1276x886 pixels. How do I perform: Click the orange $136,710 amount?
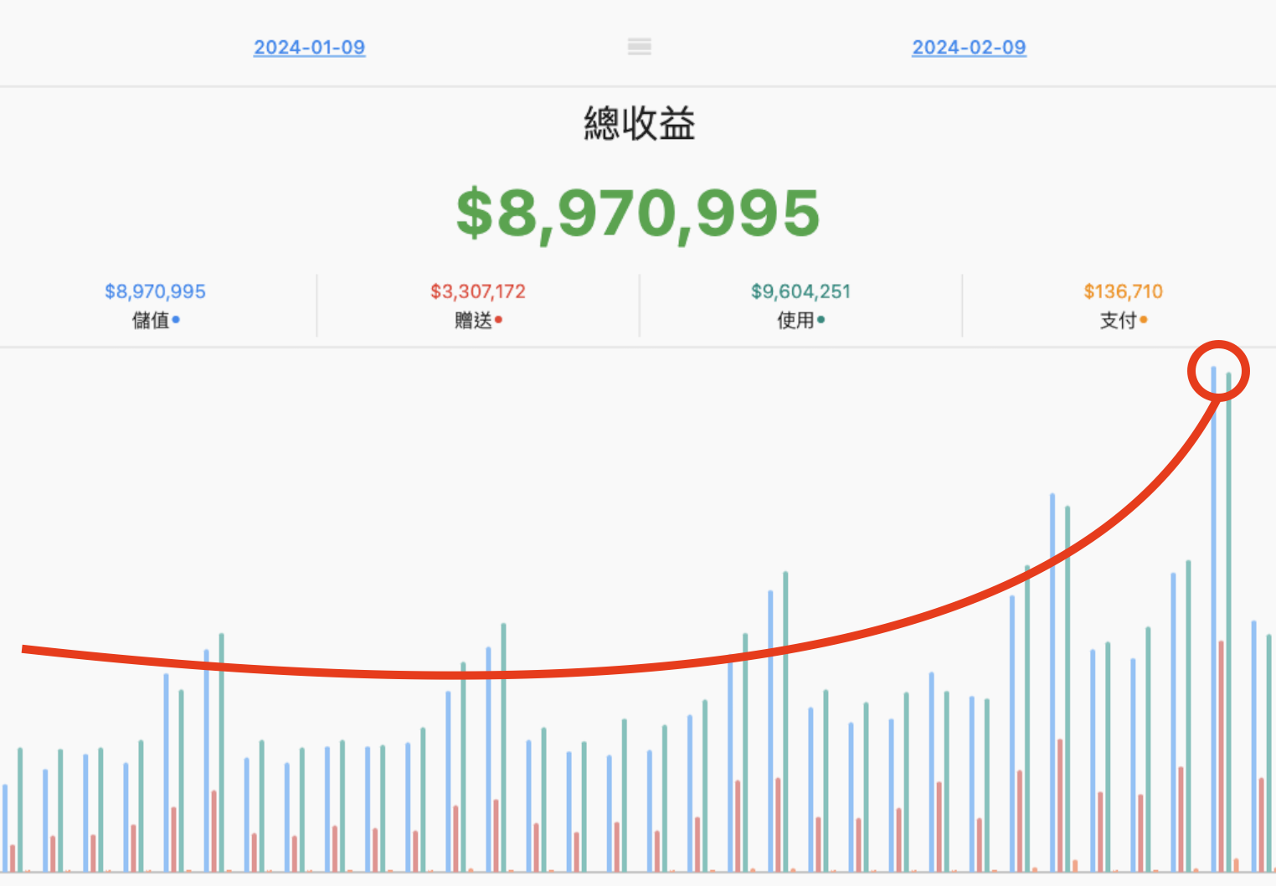[x=1123, y=291]
